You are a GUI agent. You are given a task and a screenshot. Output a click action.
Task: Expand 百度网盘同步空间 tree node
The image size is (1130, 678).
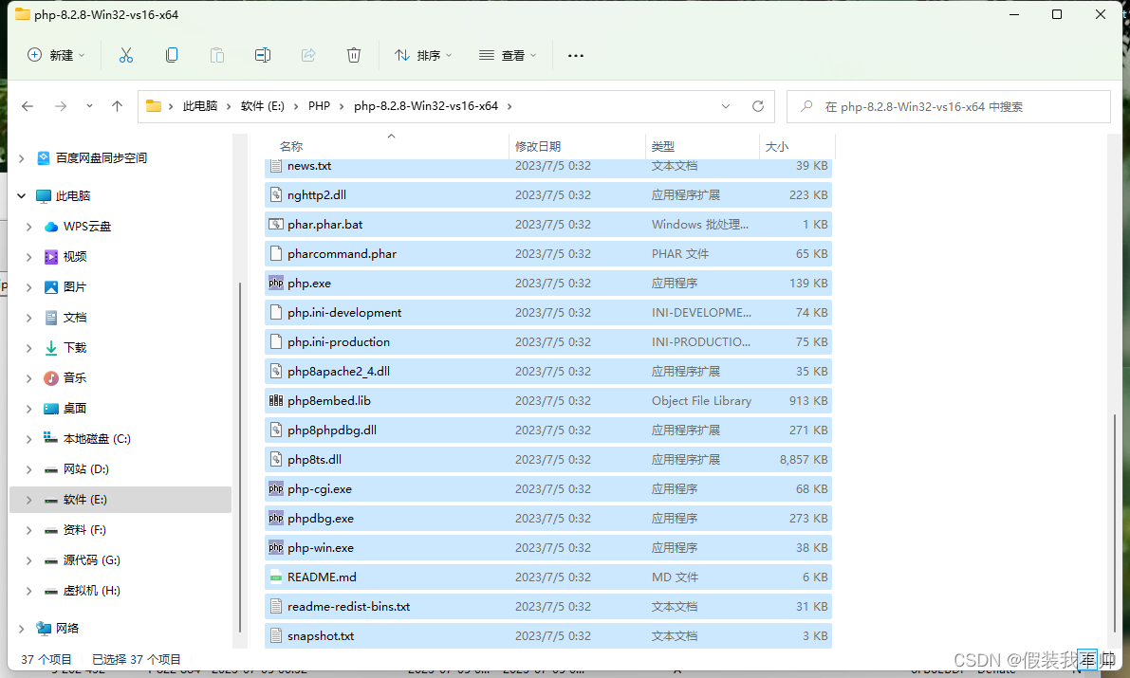[x=22, y=158]
